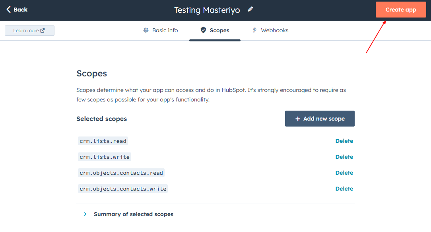Select the crm.lists.write scope label
431x232 pixels.
(x=105, y=157)
